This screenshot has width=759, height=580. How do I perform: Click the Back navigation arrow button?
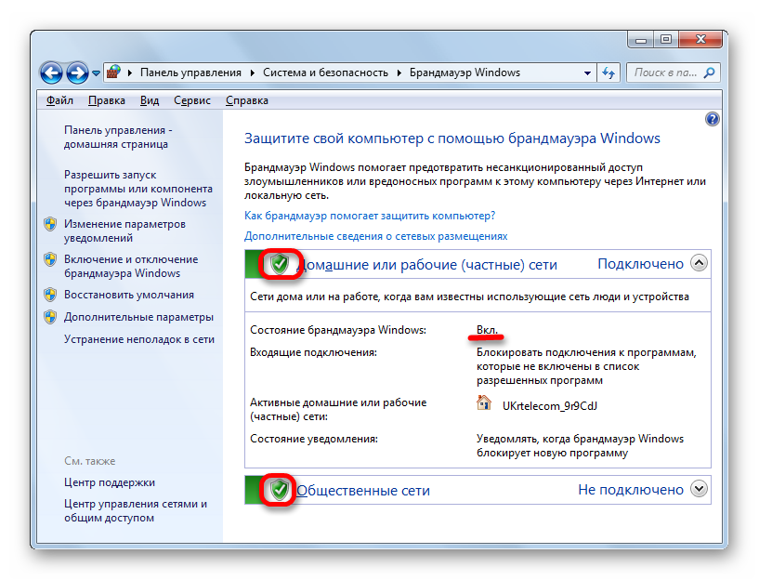pyautogui.click(x=52, y=72)
